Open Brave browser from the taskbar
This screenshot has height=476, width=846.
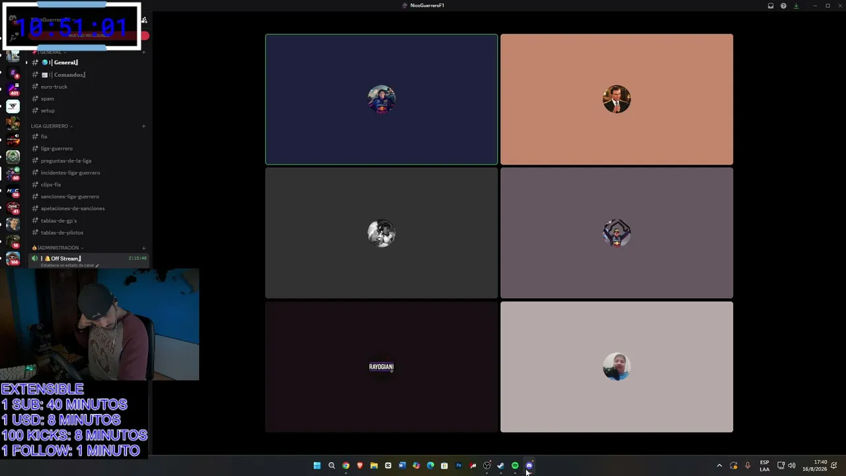360,465
